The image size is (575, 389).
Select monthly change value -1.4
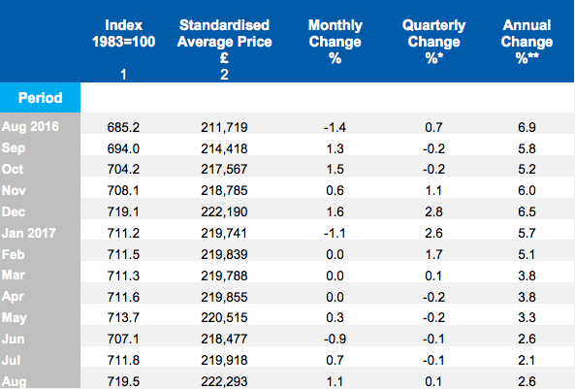(x=335, y=127)
